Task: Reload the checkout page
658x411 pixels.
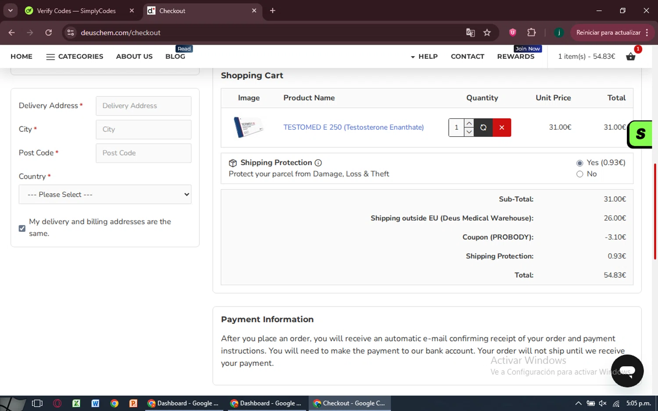Action: click(49, 32)
